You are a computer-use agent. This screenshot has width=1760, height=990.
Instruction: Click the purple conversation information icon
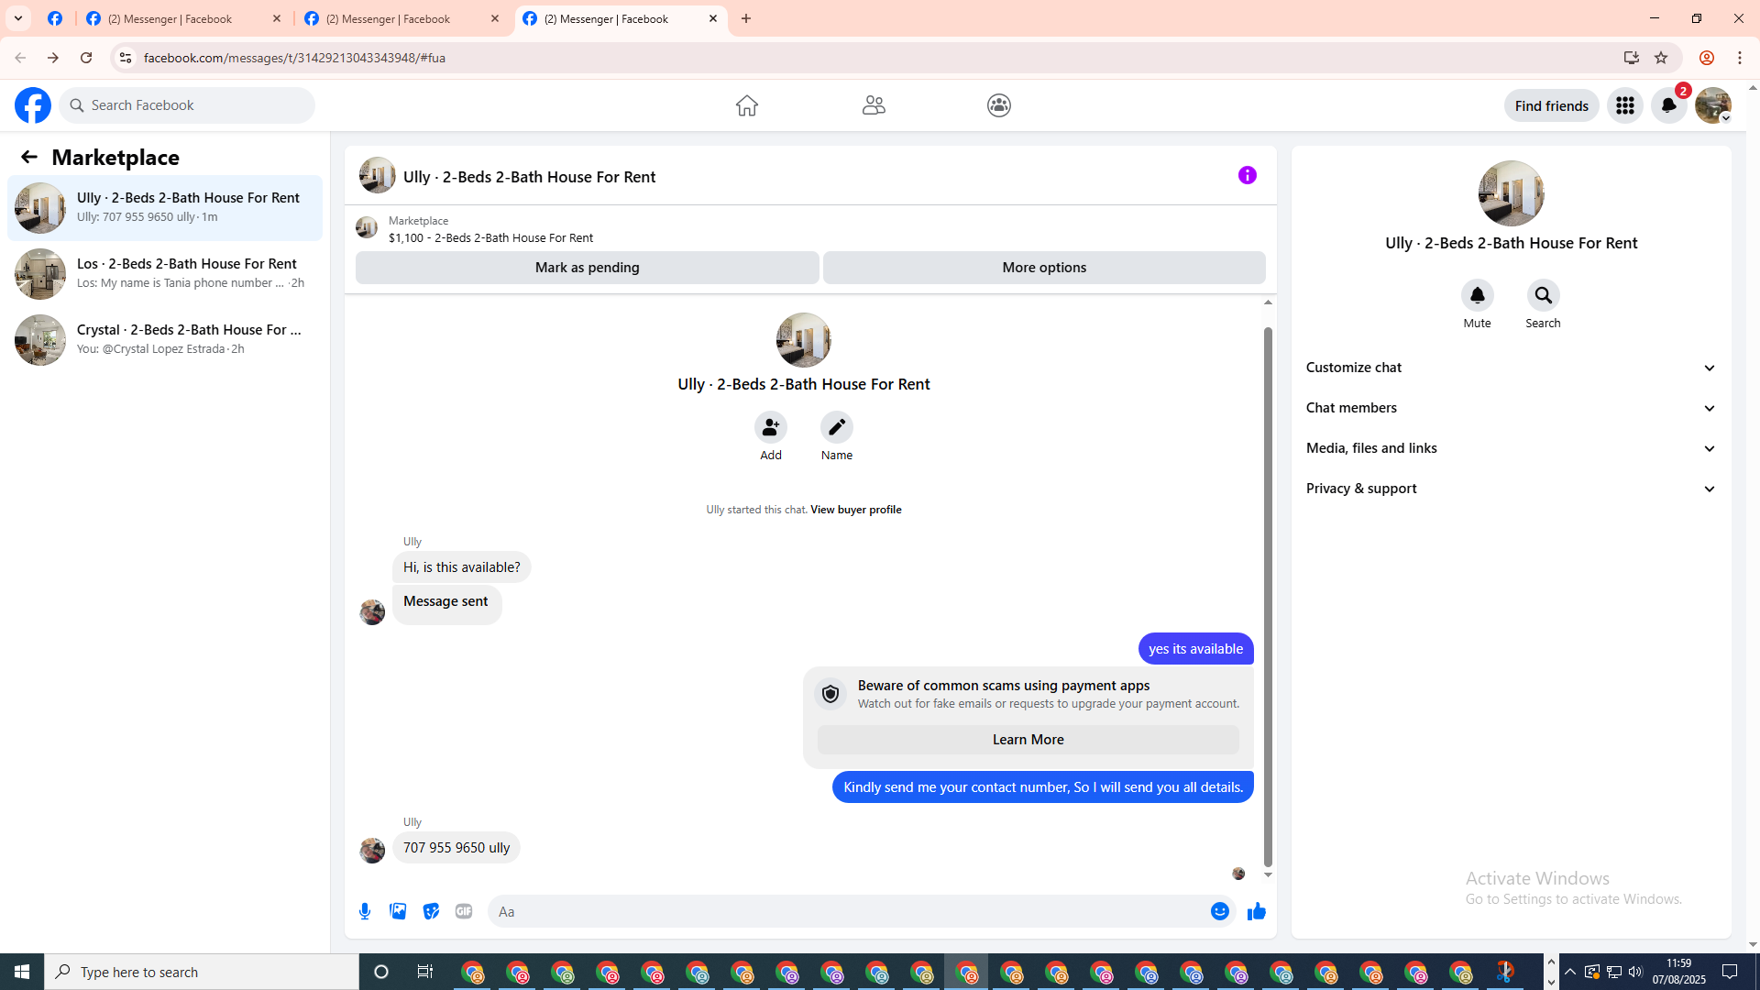click(1247, 175)
